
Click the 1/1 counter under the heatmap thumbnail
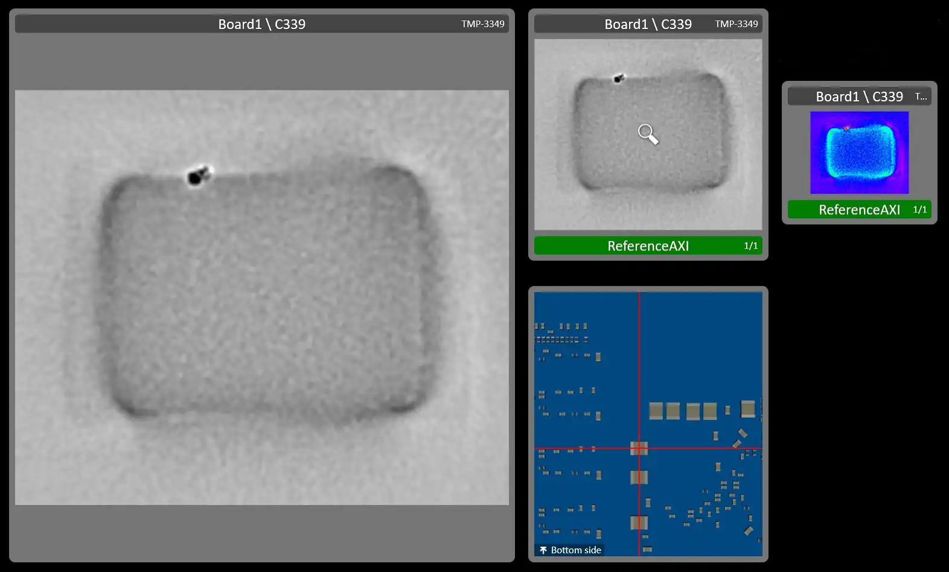coord(920,209)
